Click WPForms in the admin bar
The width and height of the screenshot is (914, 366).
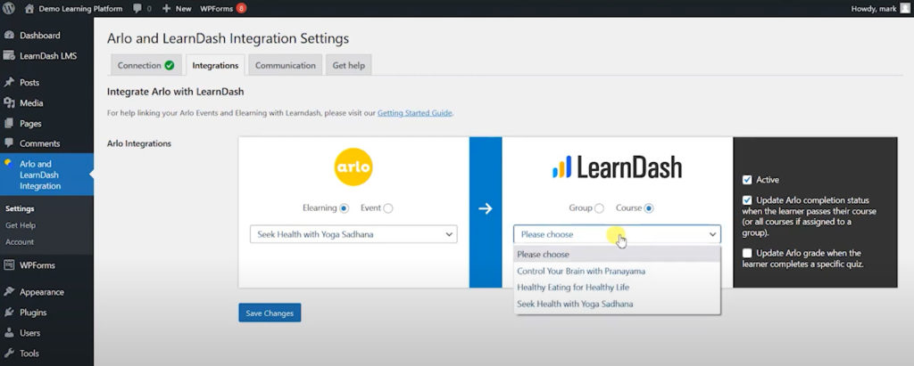tap(216, 9)
